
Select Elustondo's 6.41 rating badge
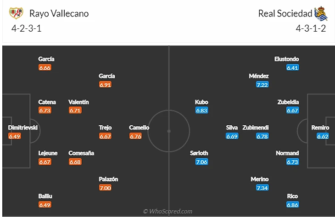click(x=292, y=68)
